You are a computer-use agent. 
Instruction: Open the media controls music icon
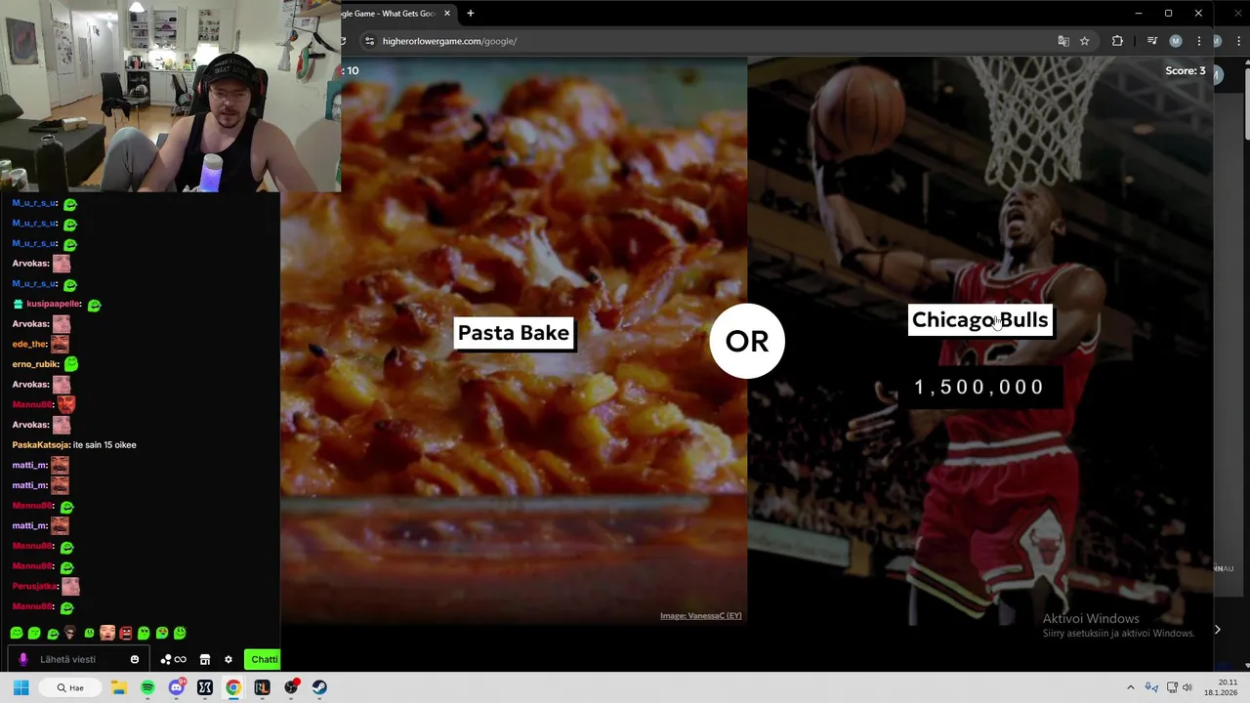[1152, 41]
